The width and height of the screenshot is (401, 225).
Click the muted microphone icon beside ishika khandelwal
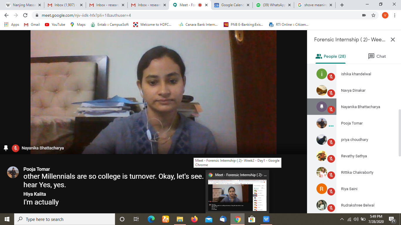(331, 76)
